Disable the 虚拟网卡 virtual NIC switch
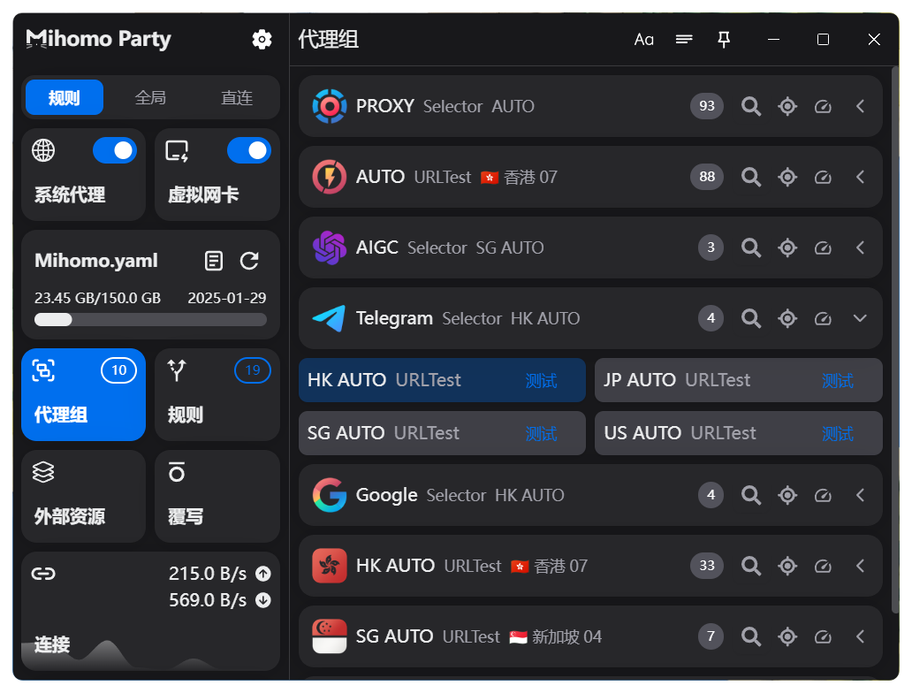The width and height of the screenshot is (912, 693). [248, 151]
